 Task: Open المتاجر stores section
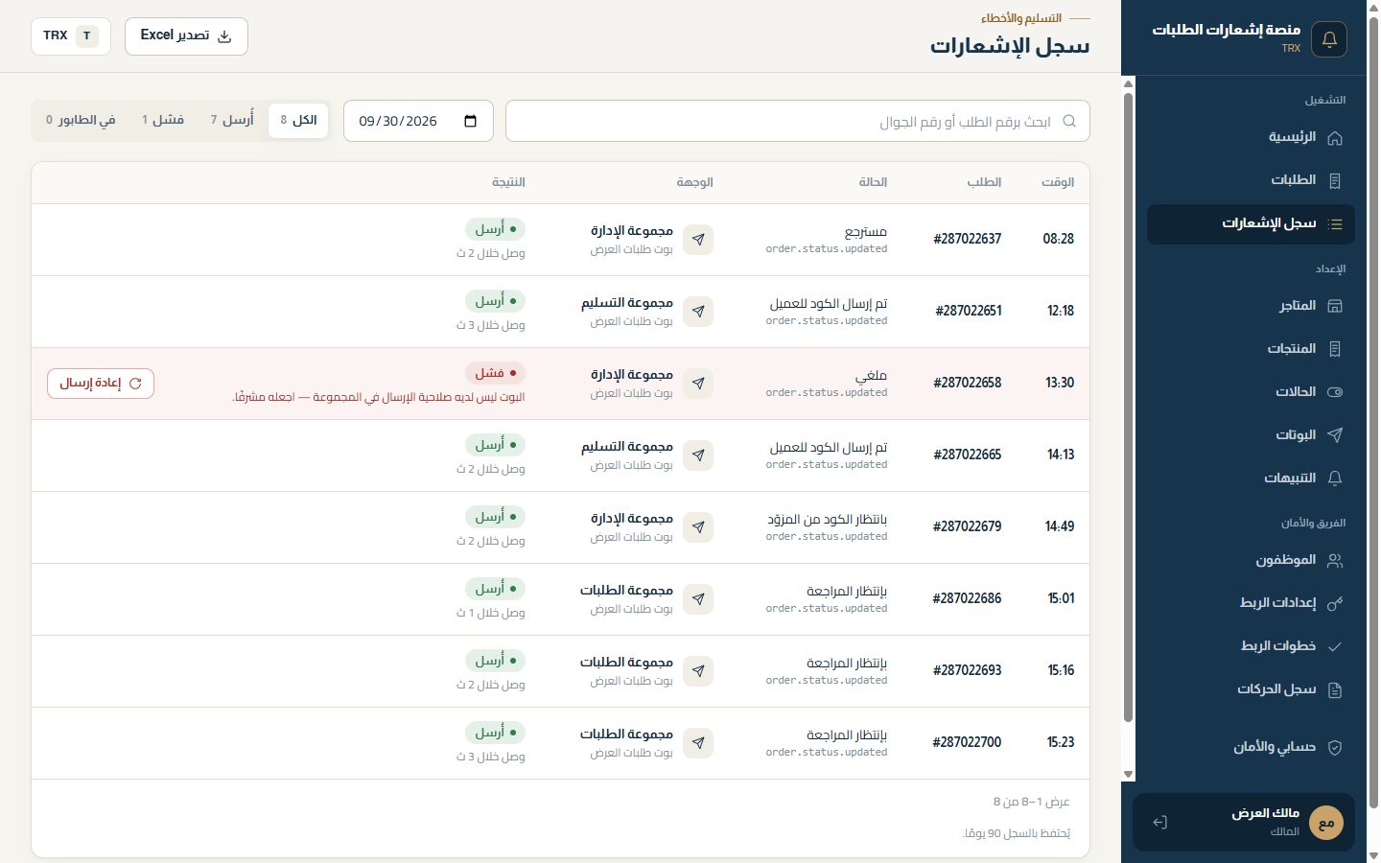1251,306
